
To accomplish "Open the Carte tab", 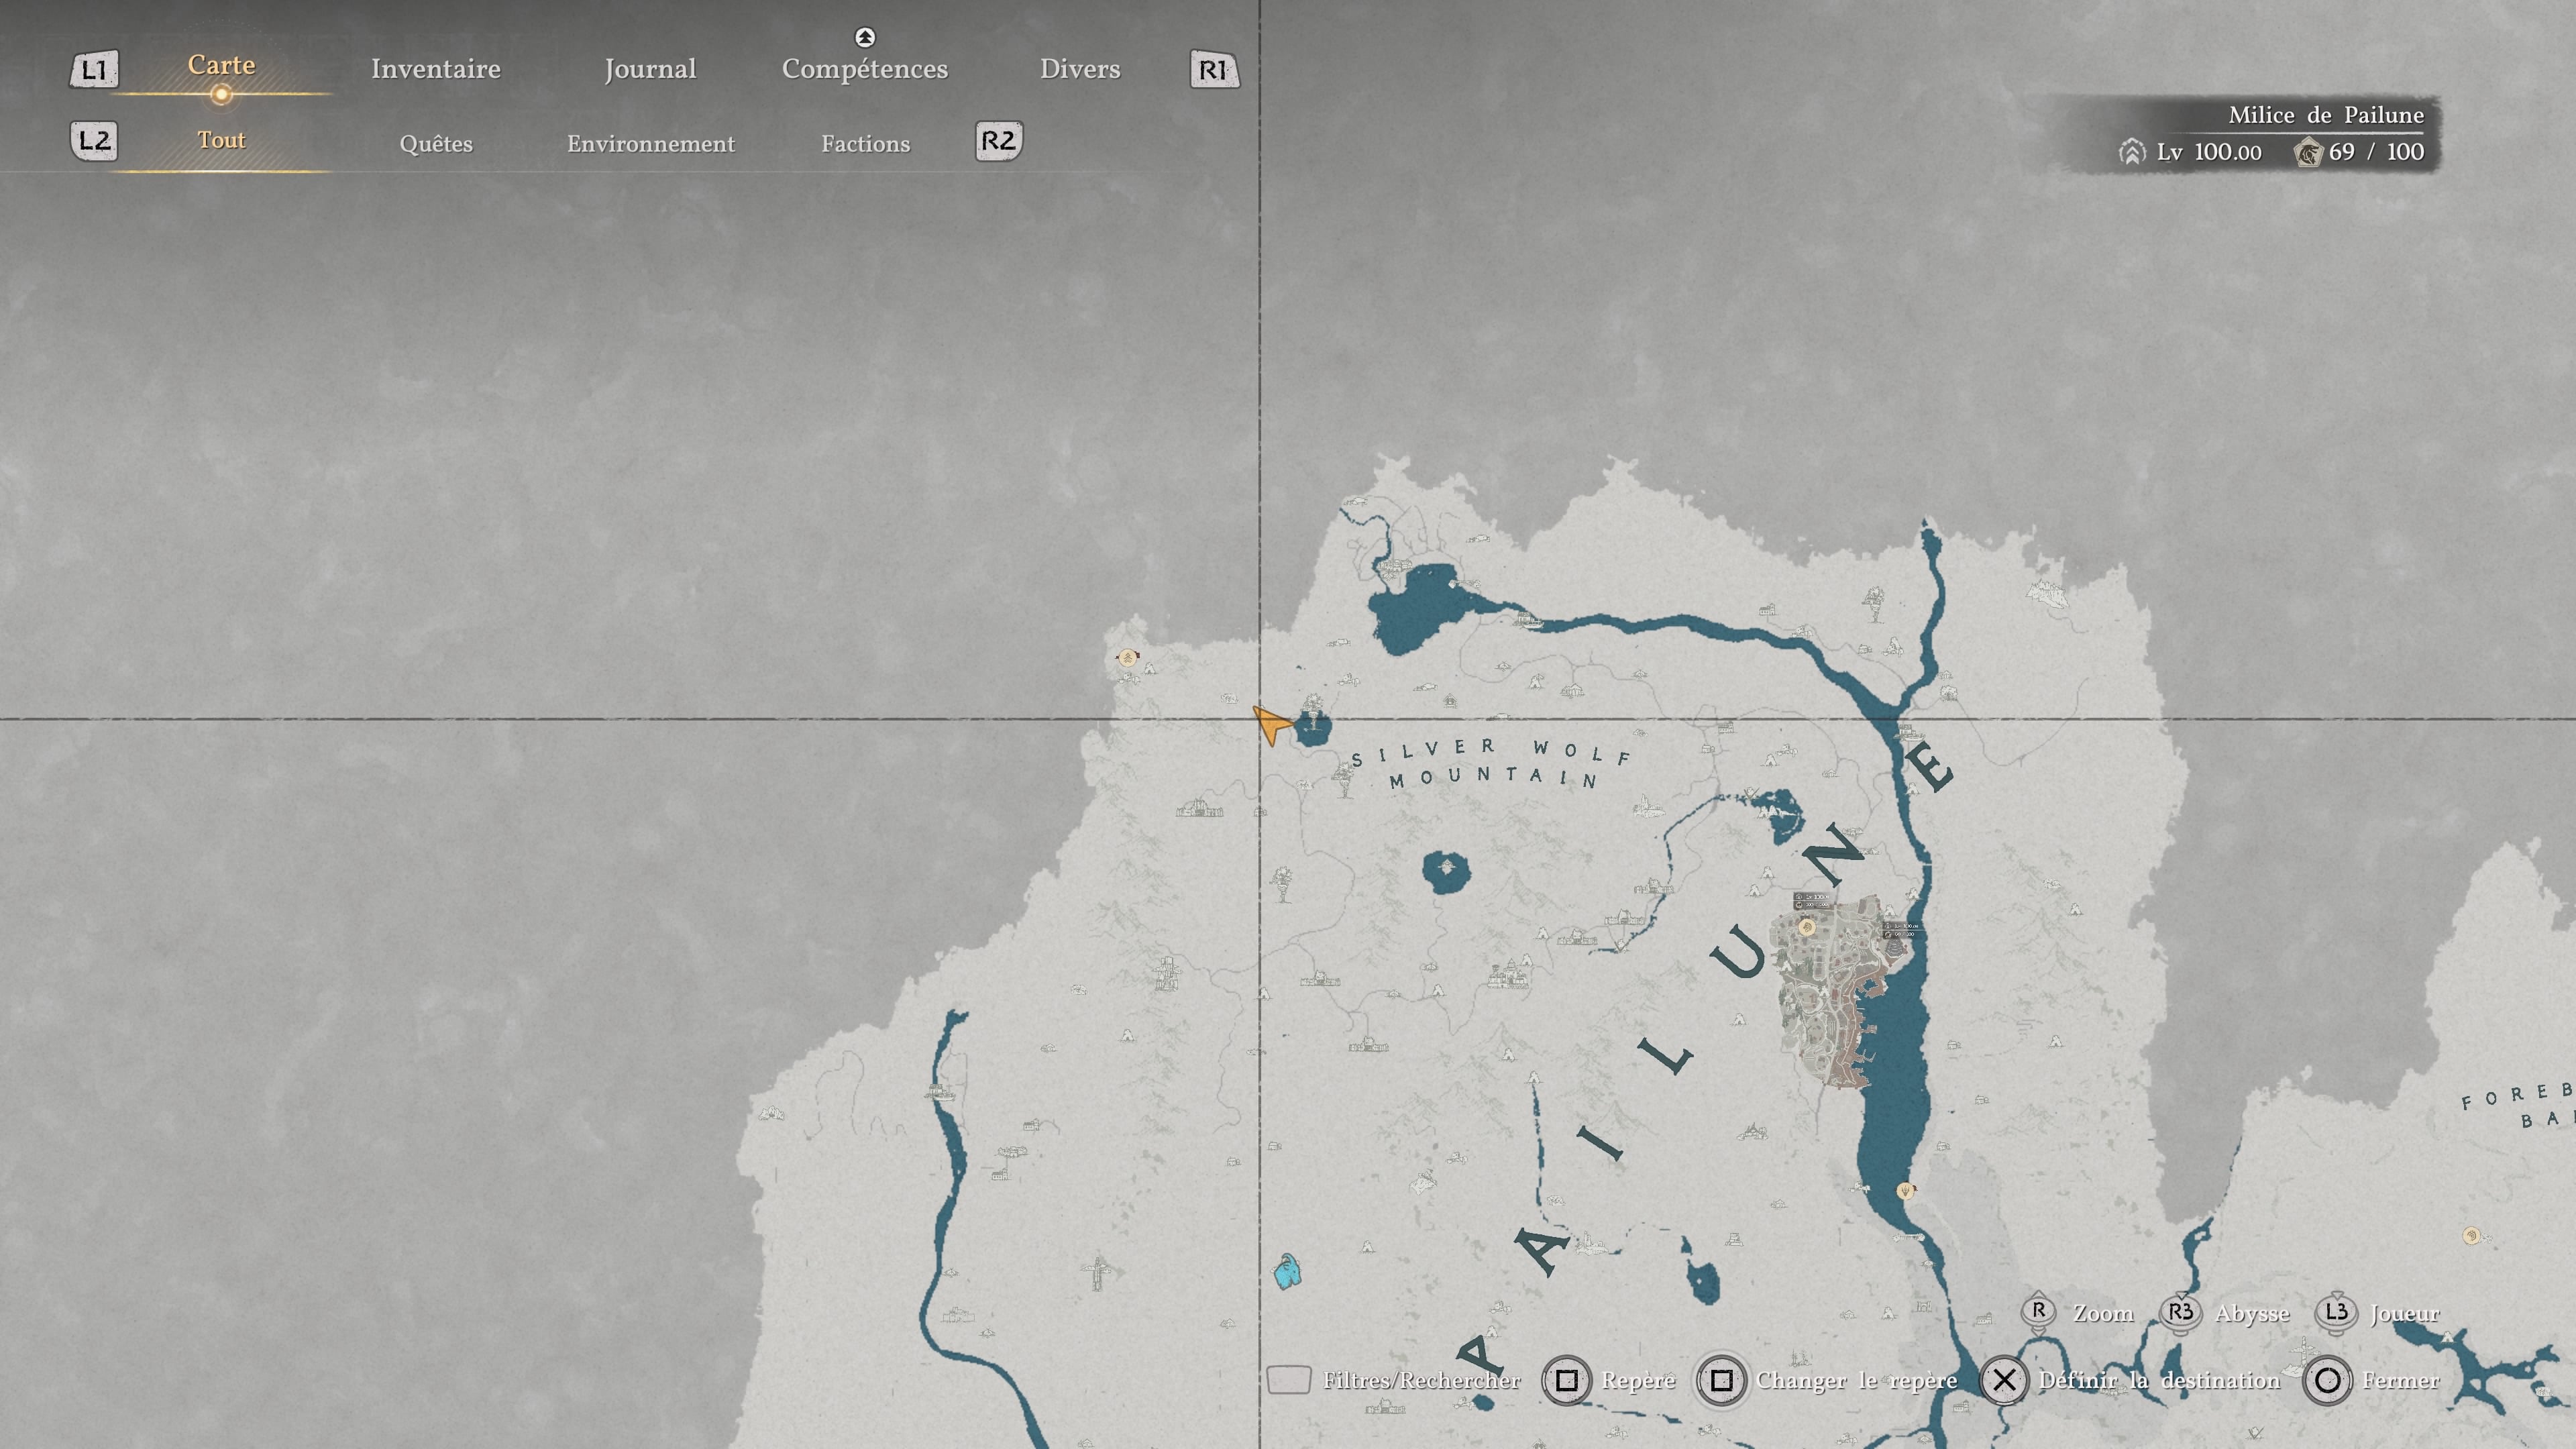I will pyautogui.click(x=221, y=65).
